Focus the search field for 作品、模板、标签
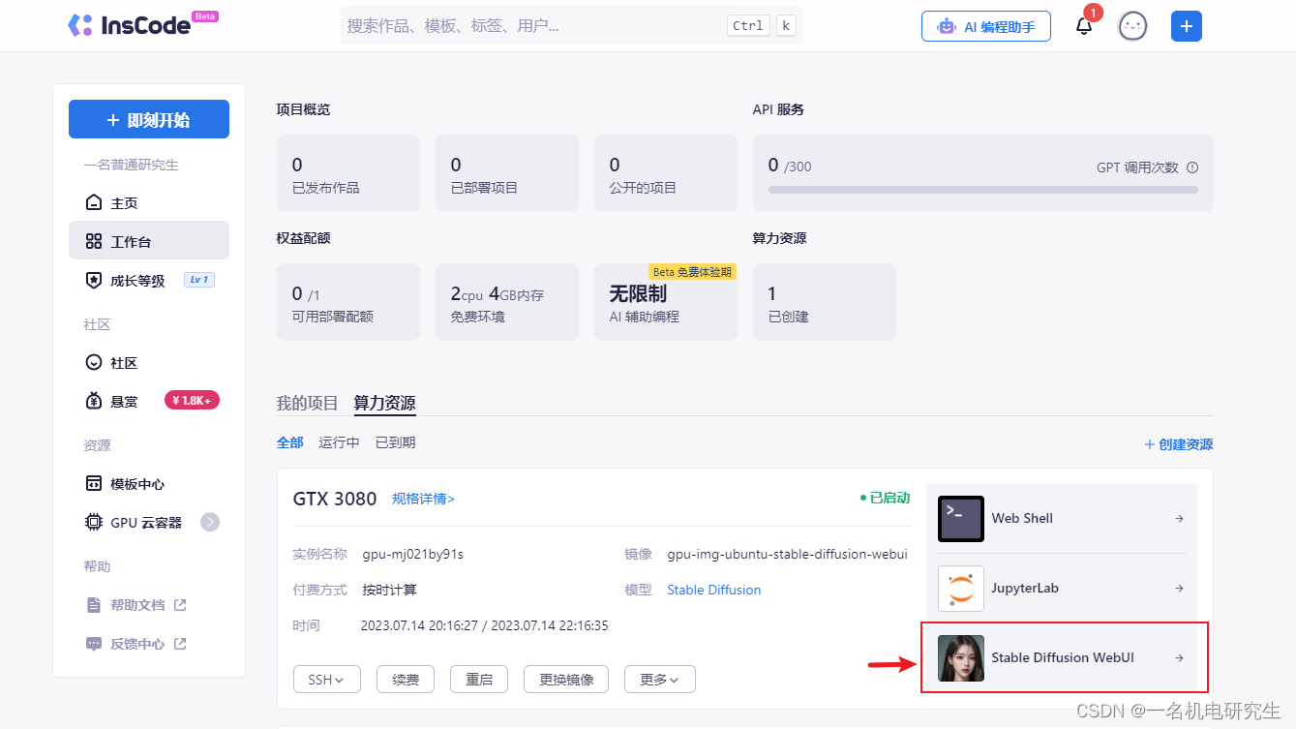Image resolution: width=1296 pixels, height=729 pixels. tap(571, 25)
